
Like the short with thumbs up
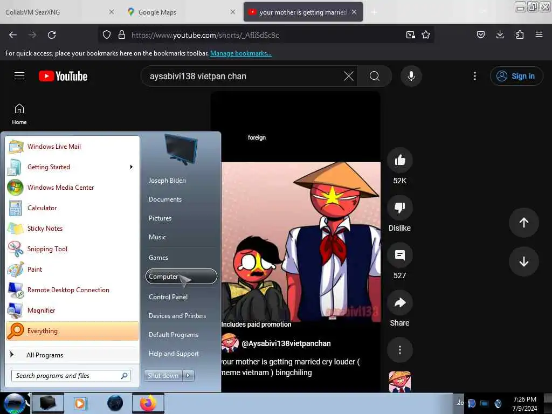pyautogui.click(x=399, y=161)
